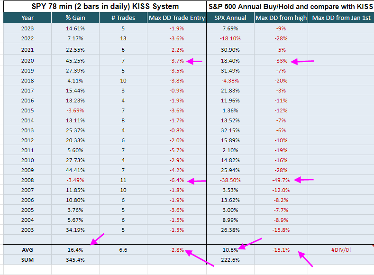Viewport: 374px width, 275px height.
Task: Select the -3.49% gain cell
Action: point(75,180)
